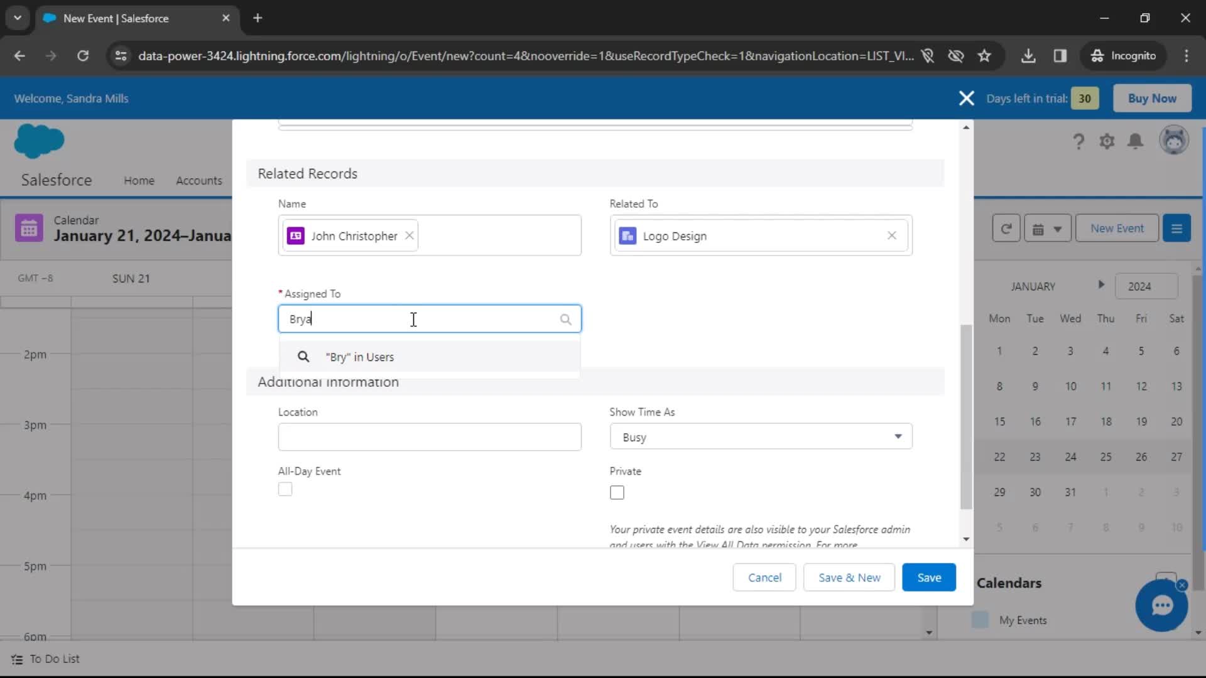Click browser back arrow
1206x678 pixels.
pos(19,56)
